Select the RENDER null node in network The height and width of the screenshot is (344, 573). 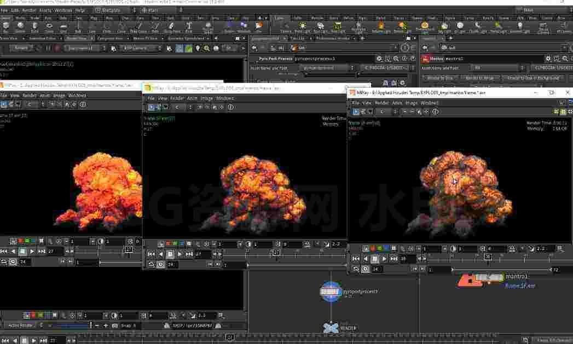[x=331, y=328]
